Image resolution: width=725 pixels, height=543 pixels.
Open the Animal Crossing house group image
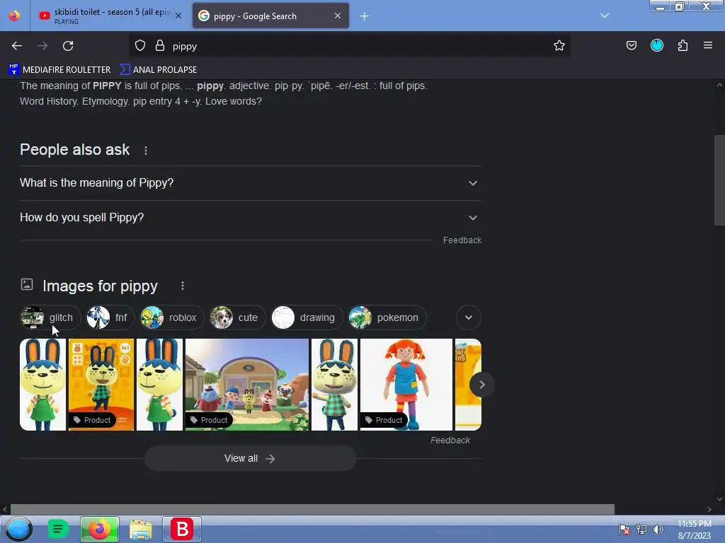coord(247,385)
